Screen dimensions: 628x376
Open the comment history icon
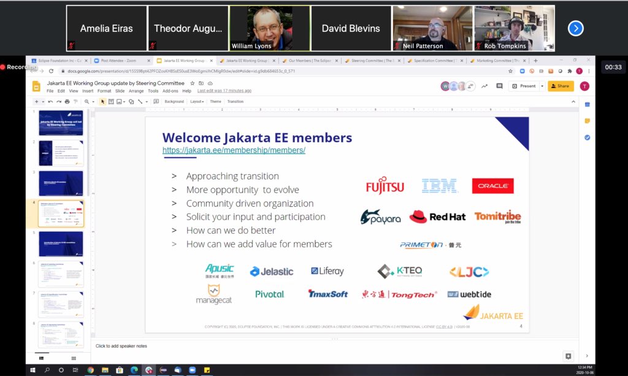(x=499, y=86)
